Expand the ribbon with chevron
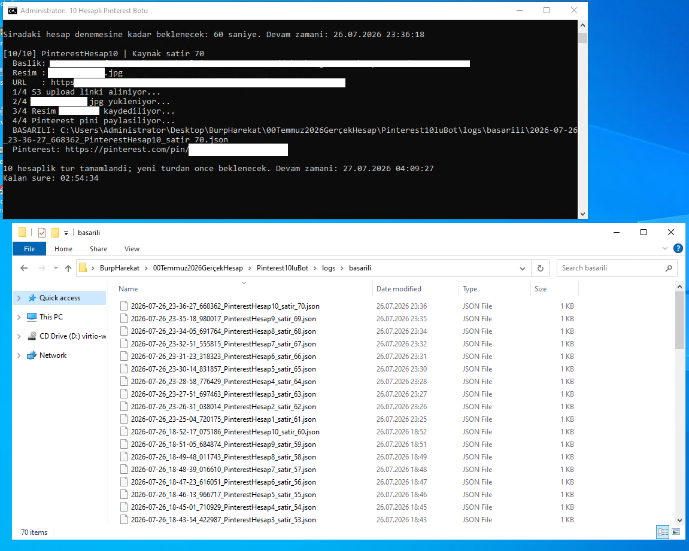 point(665,248)
